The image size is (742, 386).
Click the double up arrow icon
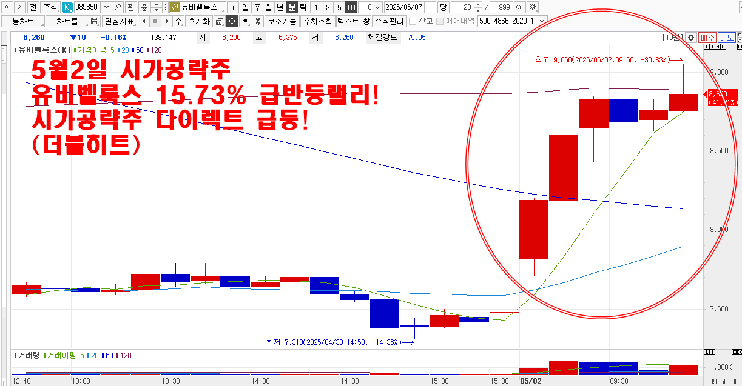coord(20,7)
